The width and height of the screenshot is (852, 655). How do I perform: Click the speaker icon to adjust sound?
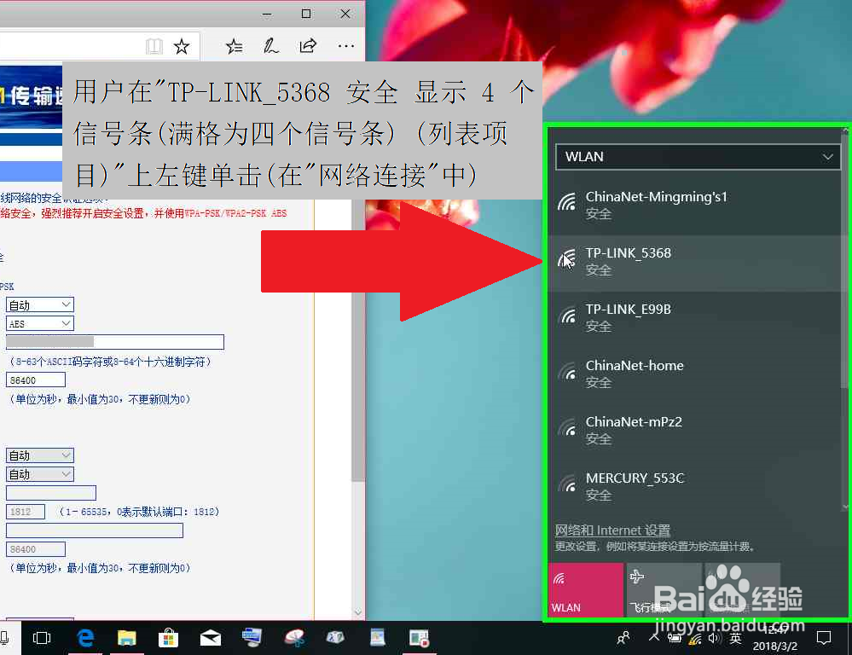715,637
